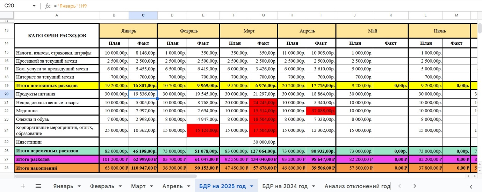Screen dimensions: 482x192
Task: Select row 19 header
Action: tap(7, 85)
